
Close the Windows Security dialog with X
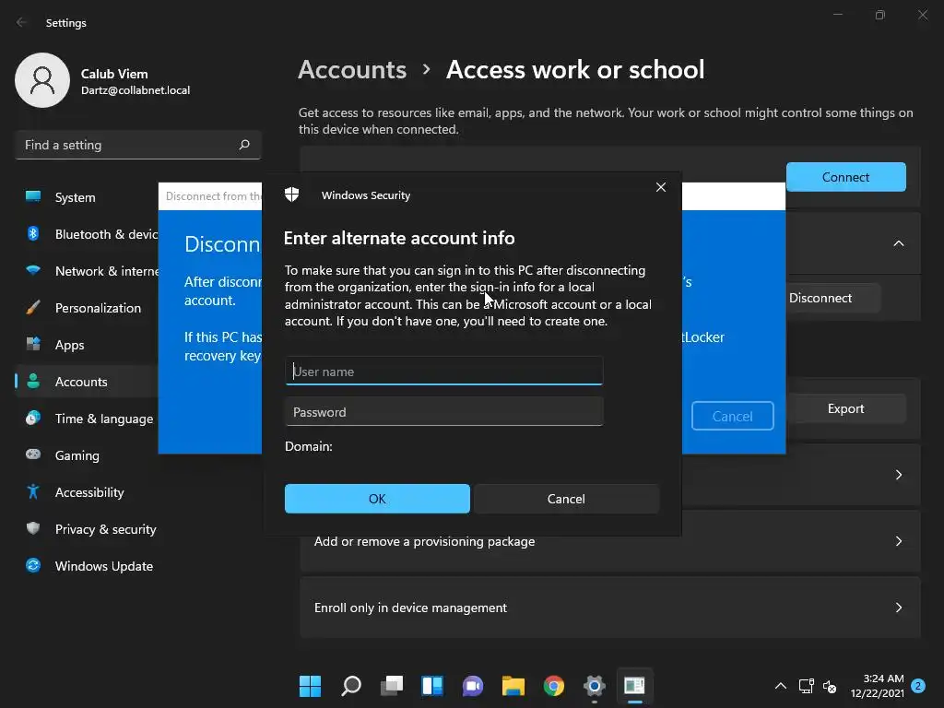tap(660, 187)
